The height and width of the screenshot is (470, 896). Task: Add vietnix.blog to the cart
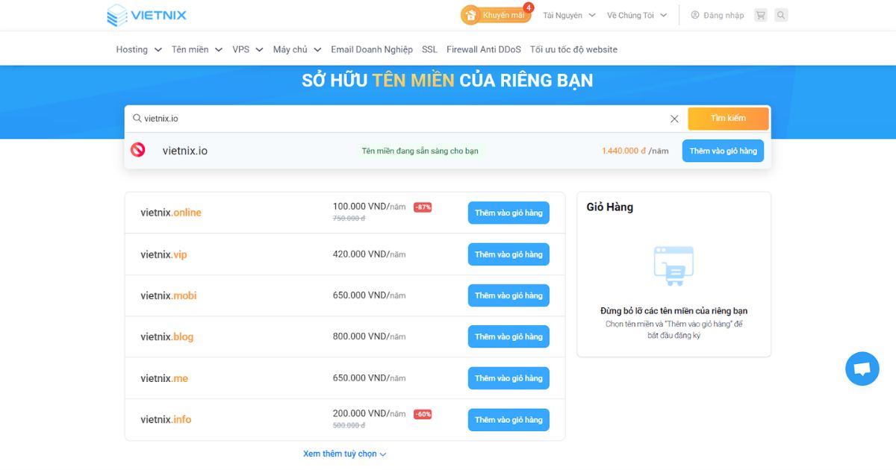(x=508, y=336)
